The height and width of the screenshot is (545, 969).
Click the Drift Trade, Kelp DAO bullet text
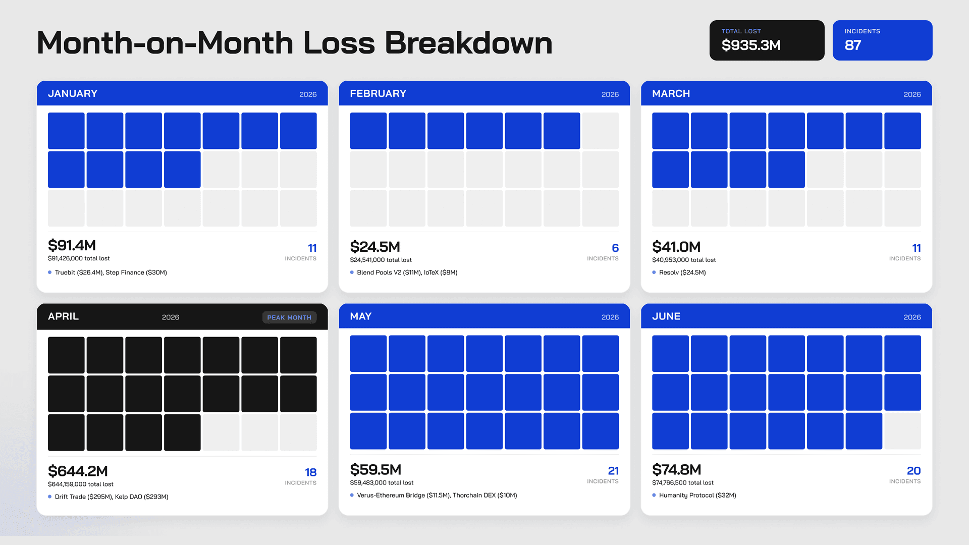pos(112,497)
